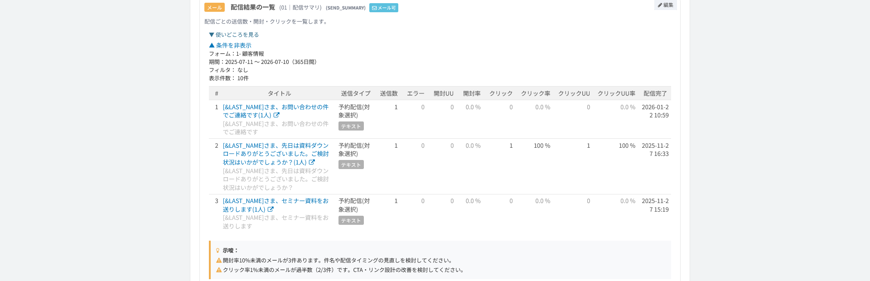Click the blue メール可 badge
The image size is (870, 281).
[x=384, y=8]
